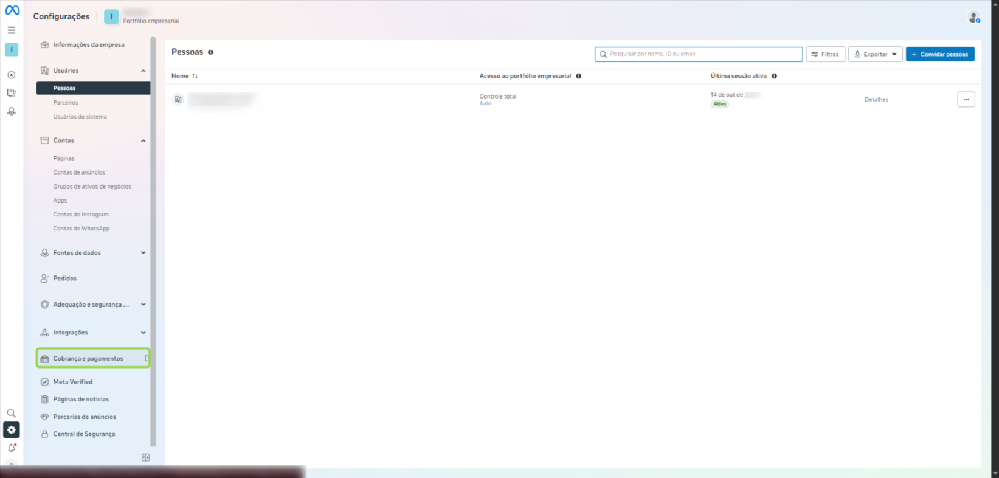Click the Filtros button

(825, 54)
